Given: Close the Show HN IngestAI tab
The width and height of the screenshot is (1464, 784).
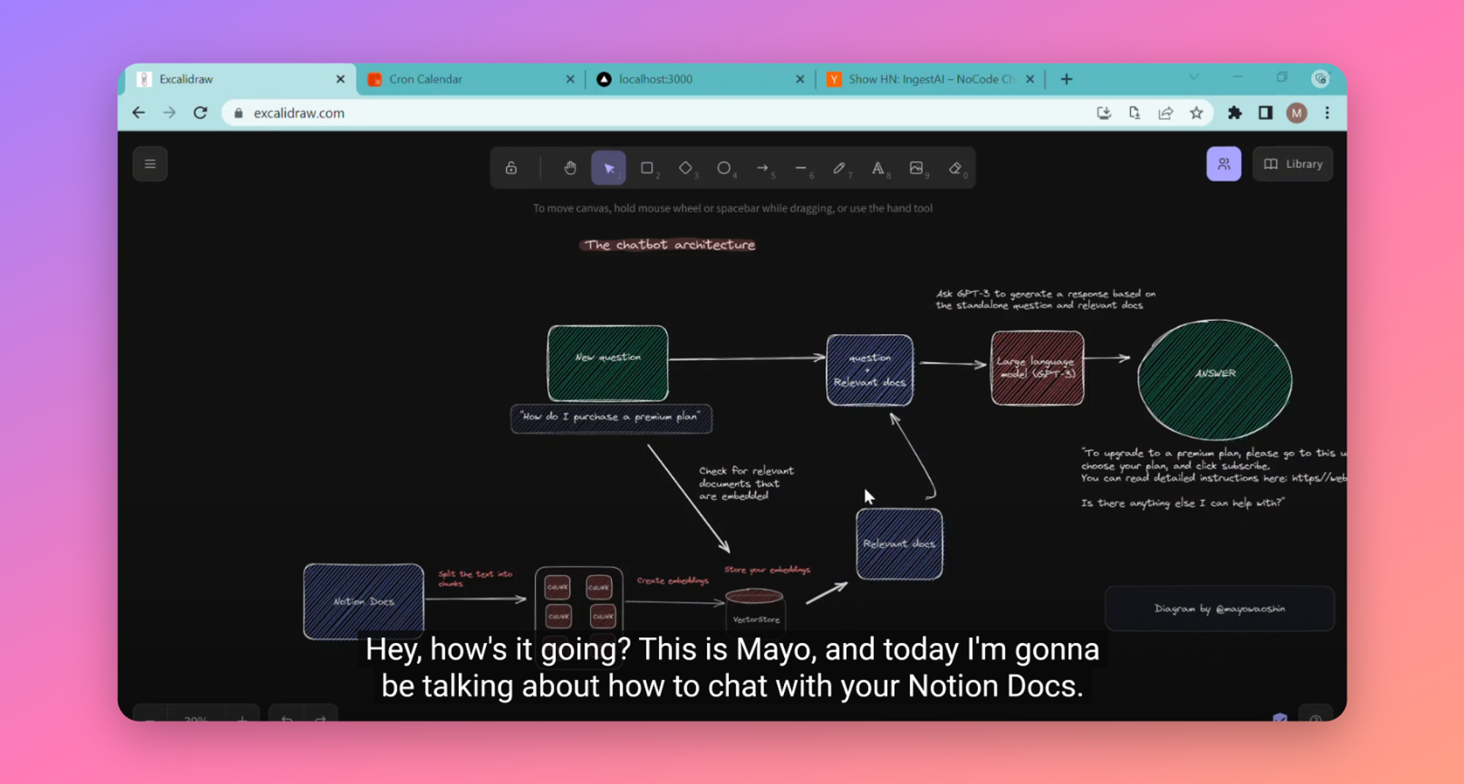Looking at the screenshot, I should tap(1030, 79).
